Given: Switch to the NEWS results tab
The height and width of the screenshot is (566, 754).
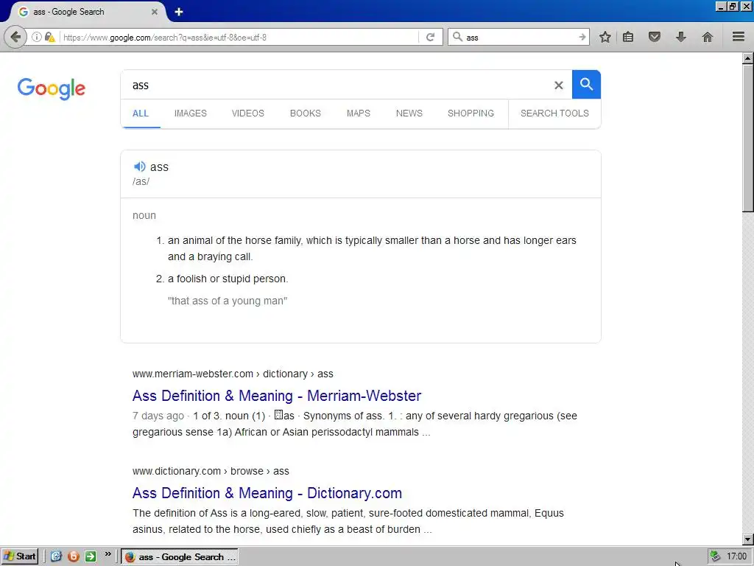Looking at the screenshot, I should point(409,113).
